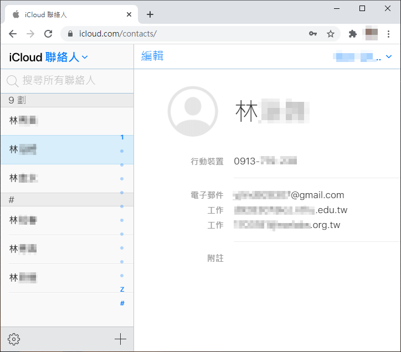Click the @gmail.com email address

pos(289,195)
